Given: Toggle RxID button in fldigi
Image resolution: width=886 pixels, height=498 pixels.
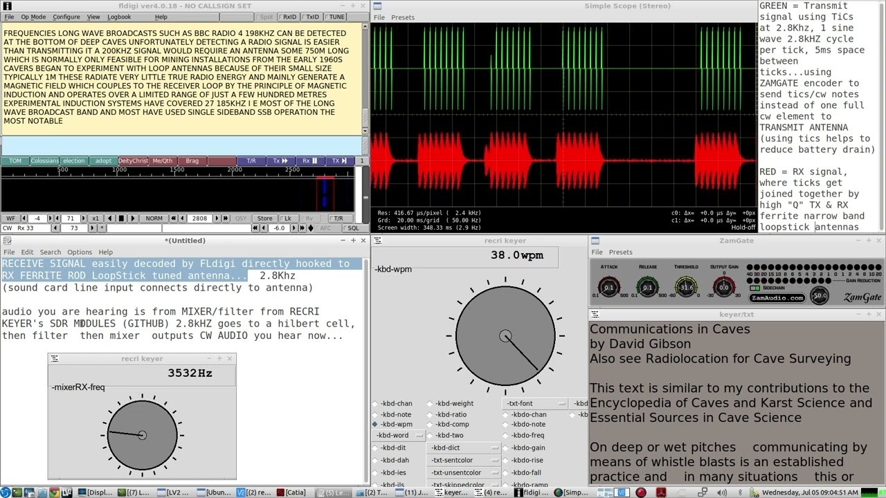Looking at the screenshot, I should 289,17.
